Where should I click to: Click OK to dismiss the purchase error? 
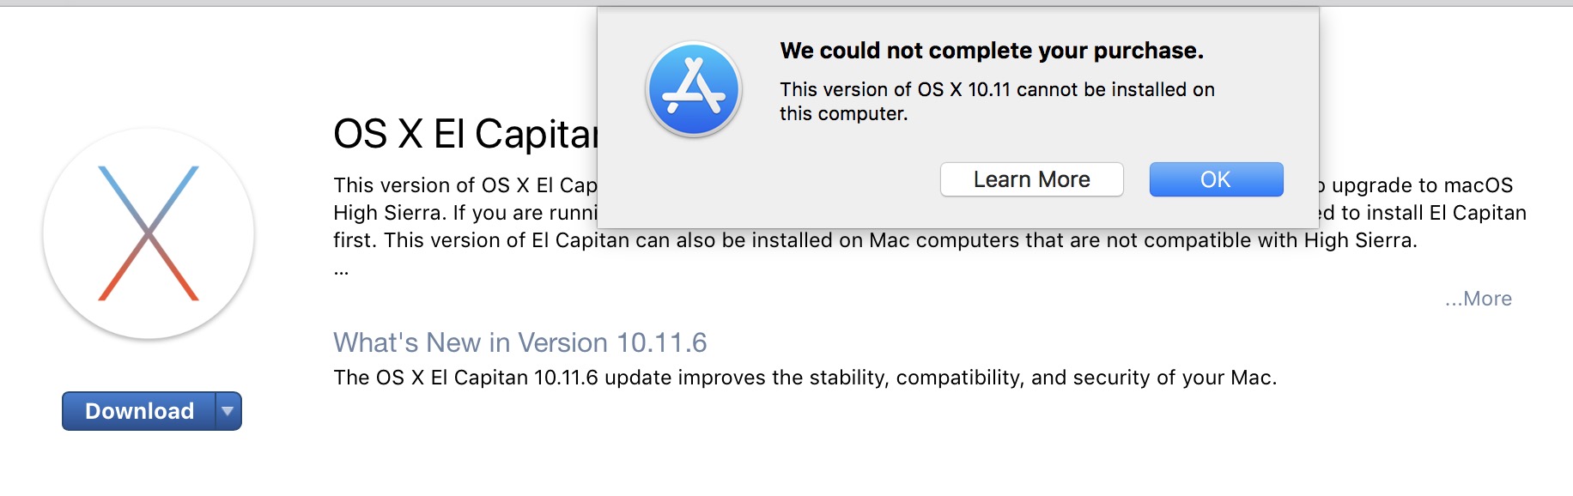[x=1216, y=179]
